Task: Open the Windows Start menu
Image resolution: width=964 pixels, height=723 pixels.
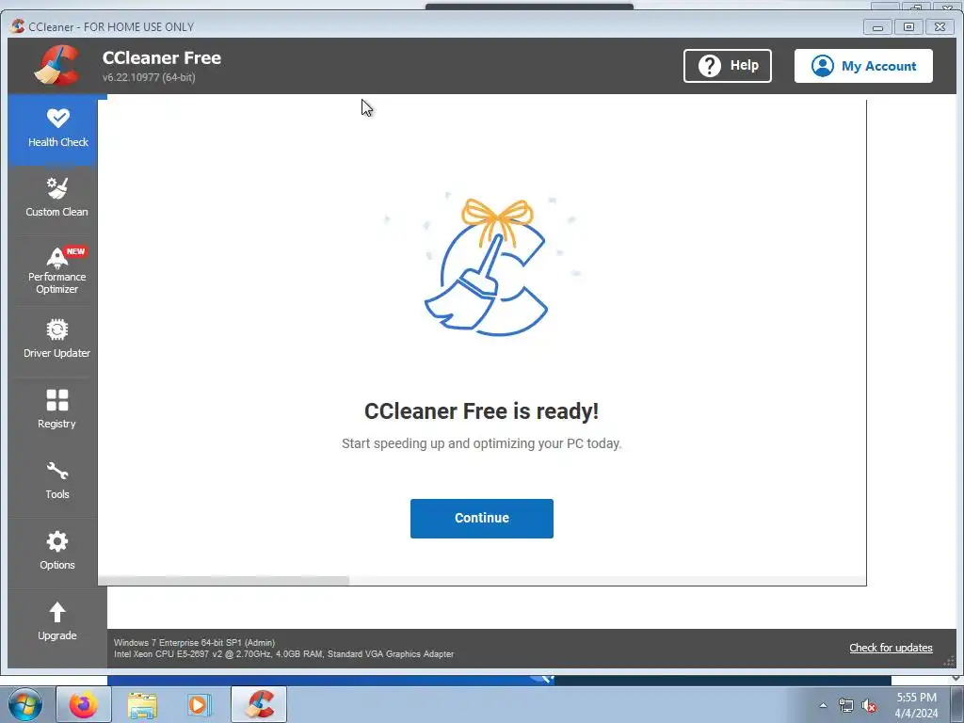Action: (x=25, y=704)
